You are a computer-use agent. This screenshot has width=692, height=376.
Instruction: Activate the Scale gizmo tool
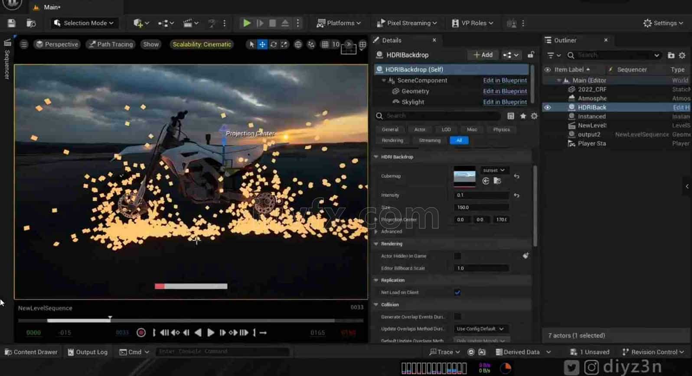(x=284, y=44)
